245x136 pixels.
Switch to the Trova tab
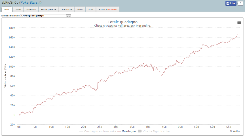click(x=91, y=9)
